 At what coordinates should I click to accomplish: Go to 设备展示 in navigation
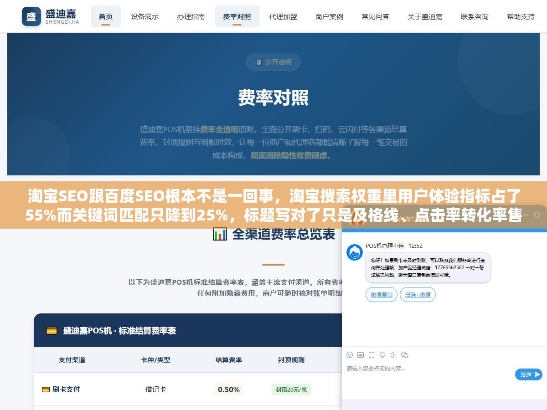tap(145, 16)
